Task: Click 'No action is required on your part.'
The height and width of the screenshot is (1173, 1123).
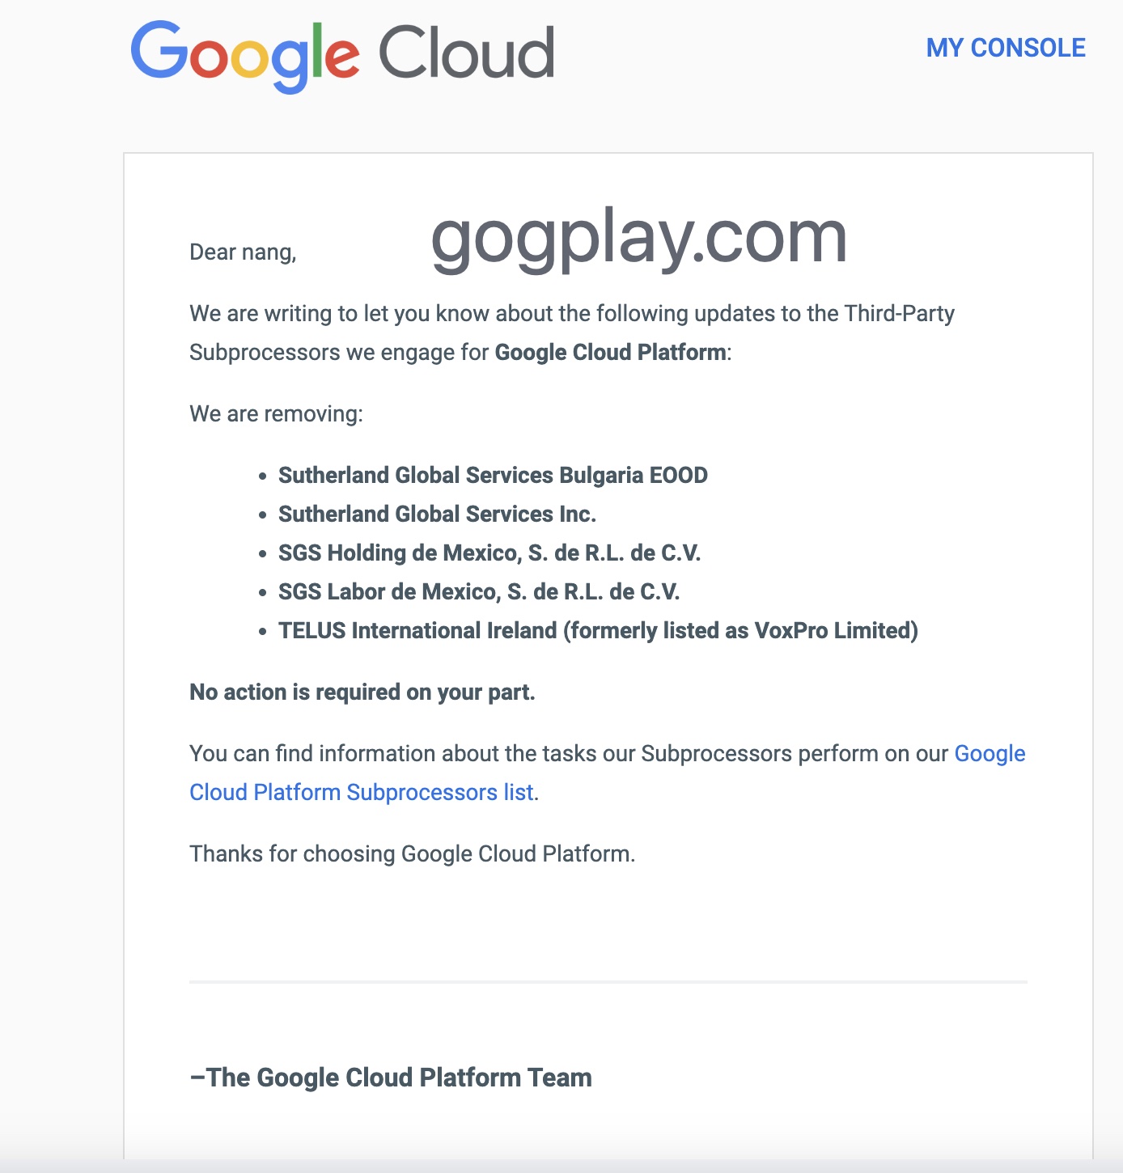Action: tap(362, 692)
